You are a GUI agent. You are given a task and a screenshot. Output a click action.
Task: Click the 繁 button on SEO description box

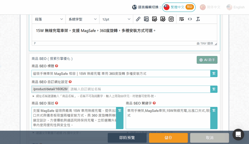click(120, 118)
